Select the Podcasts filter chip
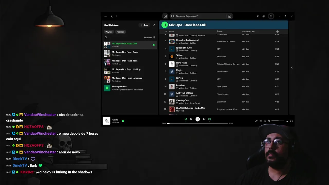The width and height of the screenshot is (329, 185). 121,32
